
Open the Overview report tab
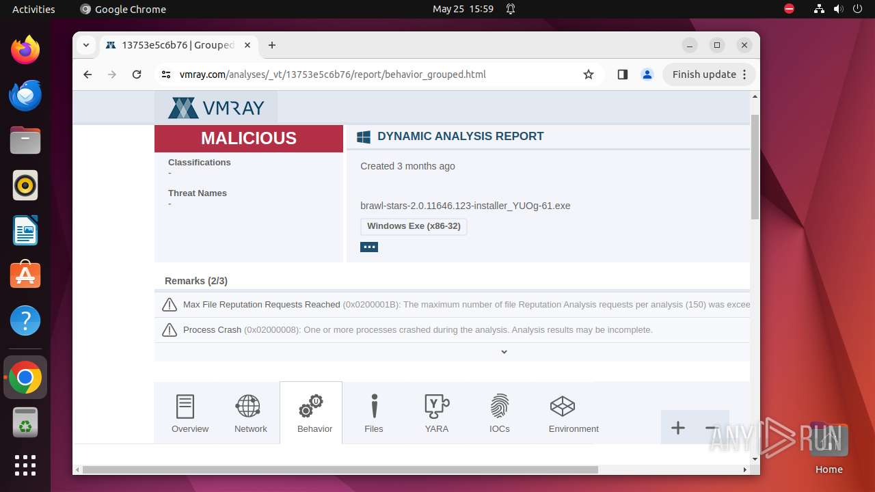(190, 413)
